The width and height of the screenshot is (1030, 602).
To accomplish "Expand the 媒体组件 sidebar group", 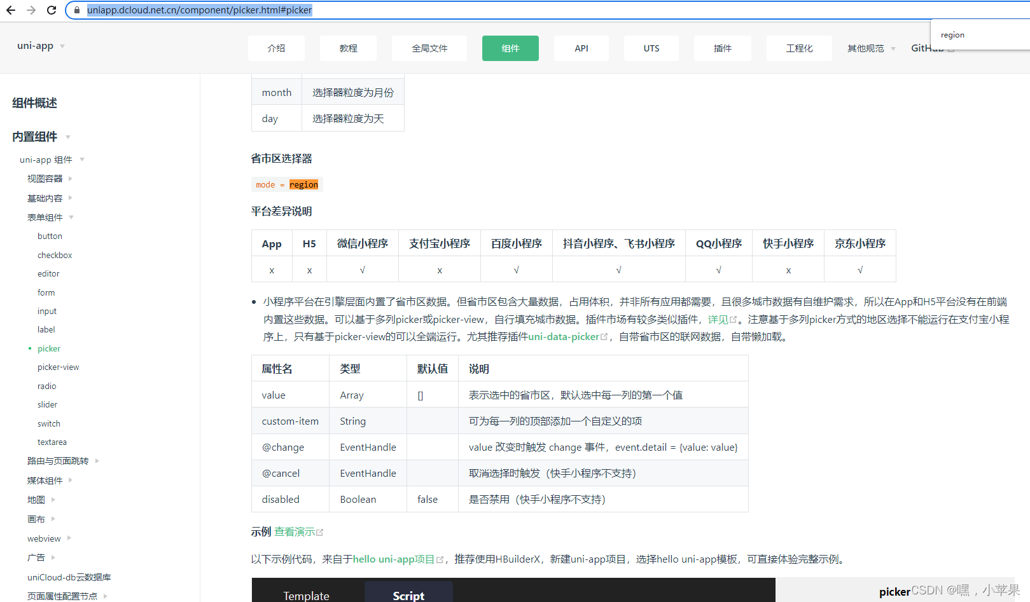I will tap(50, 481).
